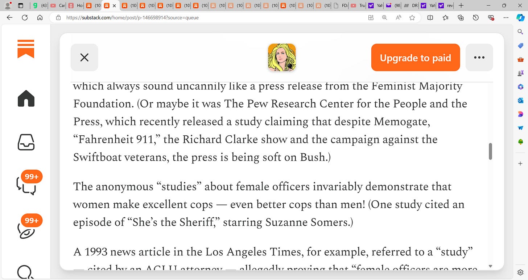Switch to the 'FD' document tab

point(341,5)
